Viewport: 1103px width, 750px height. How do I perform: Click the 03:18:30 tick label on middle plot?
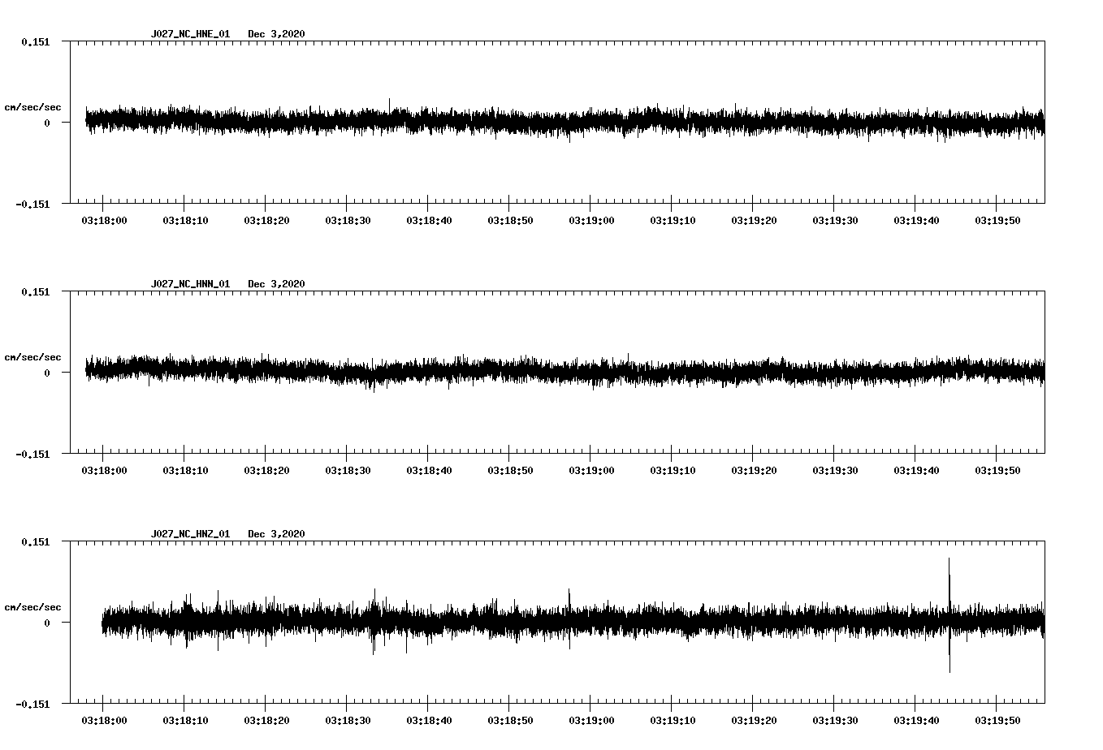(348, 468)
